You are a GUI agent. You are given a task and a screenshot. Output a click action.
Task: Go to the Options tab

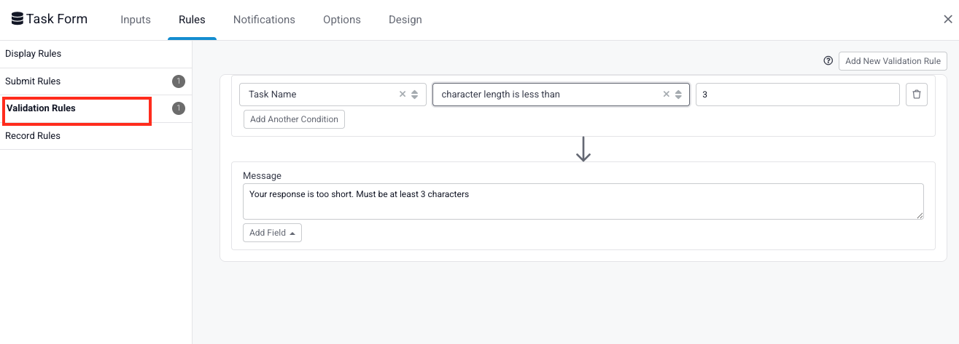(x=341, y=20)
